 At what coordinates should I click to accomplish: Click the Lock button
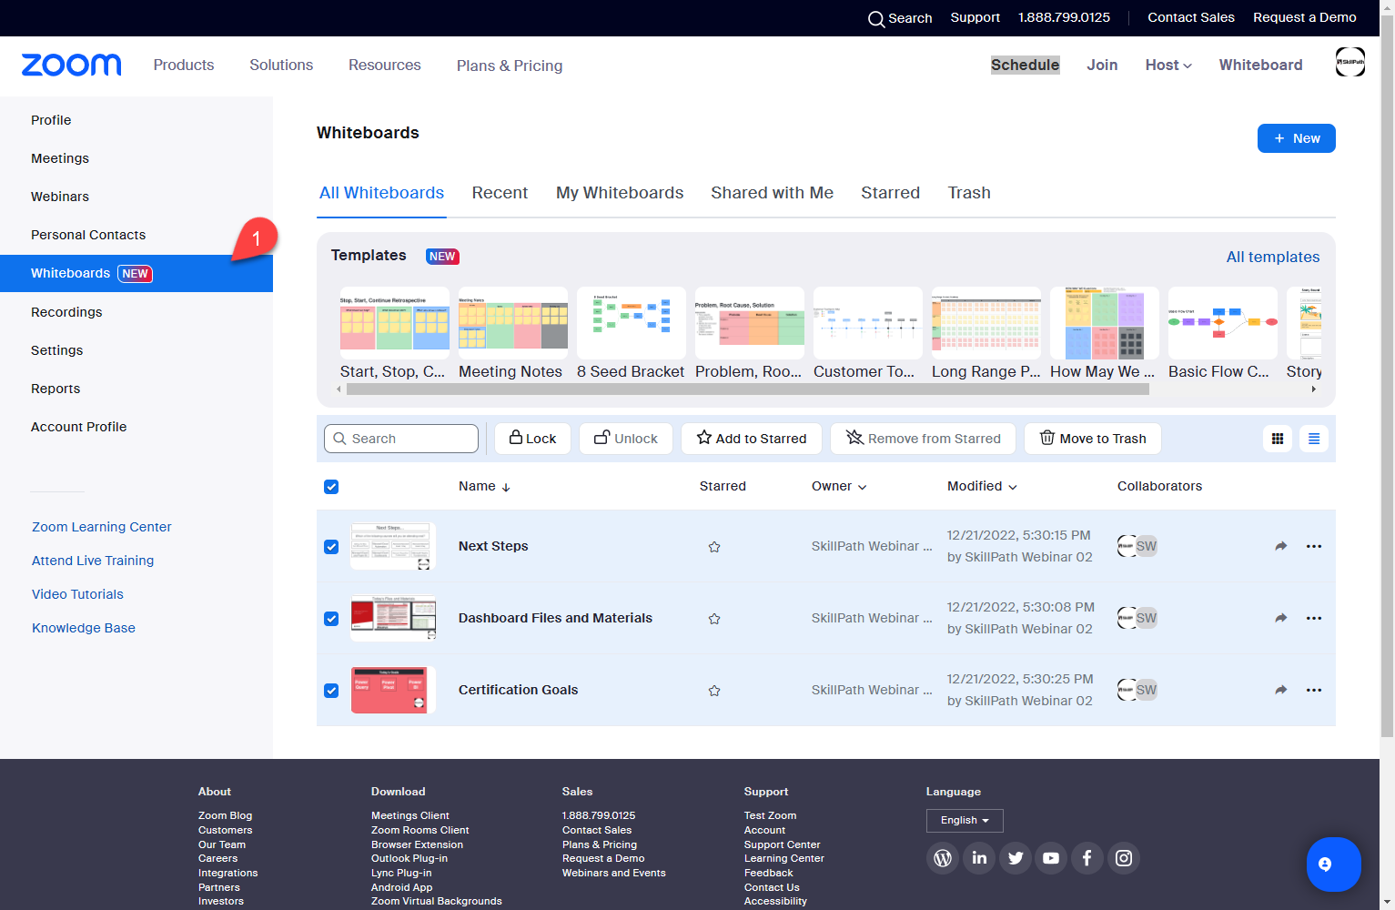532,439
